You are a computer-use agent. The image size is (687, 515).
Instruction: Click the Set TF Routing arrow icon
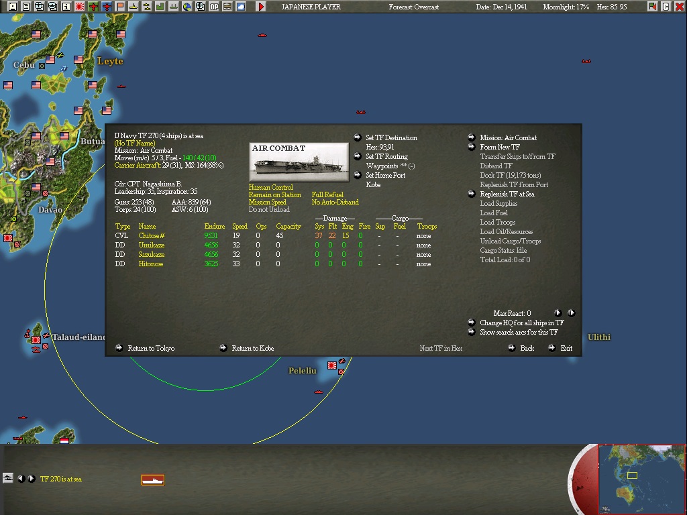click(x=358, y=156)
